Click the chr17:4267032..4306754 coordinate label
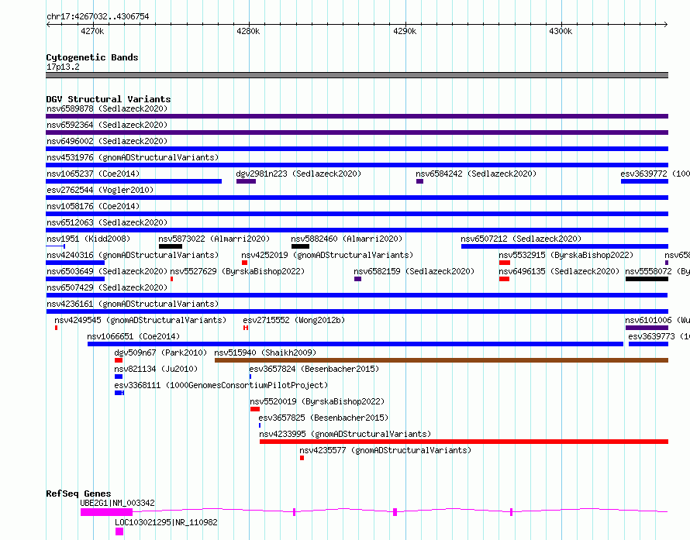This screenshot has height=540, width=690. click(x=98, y=16)
